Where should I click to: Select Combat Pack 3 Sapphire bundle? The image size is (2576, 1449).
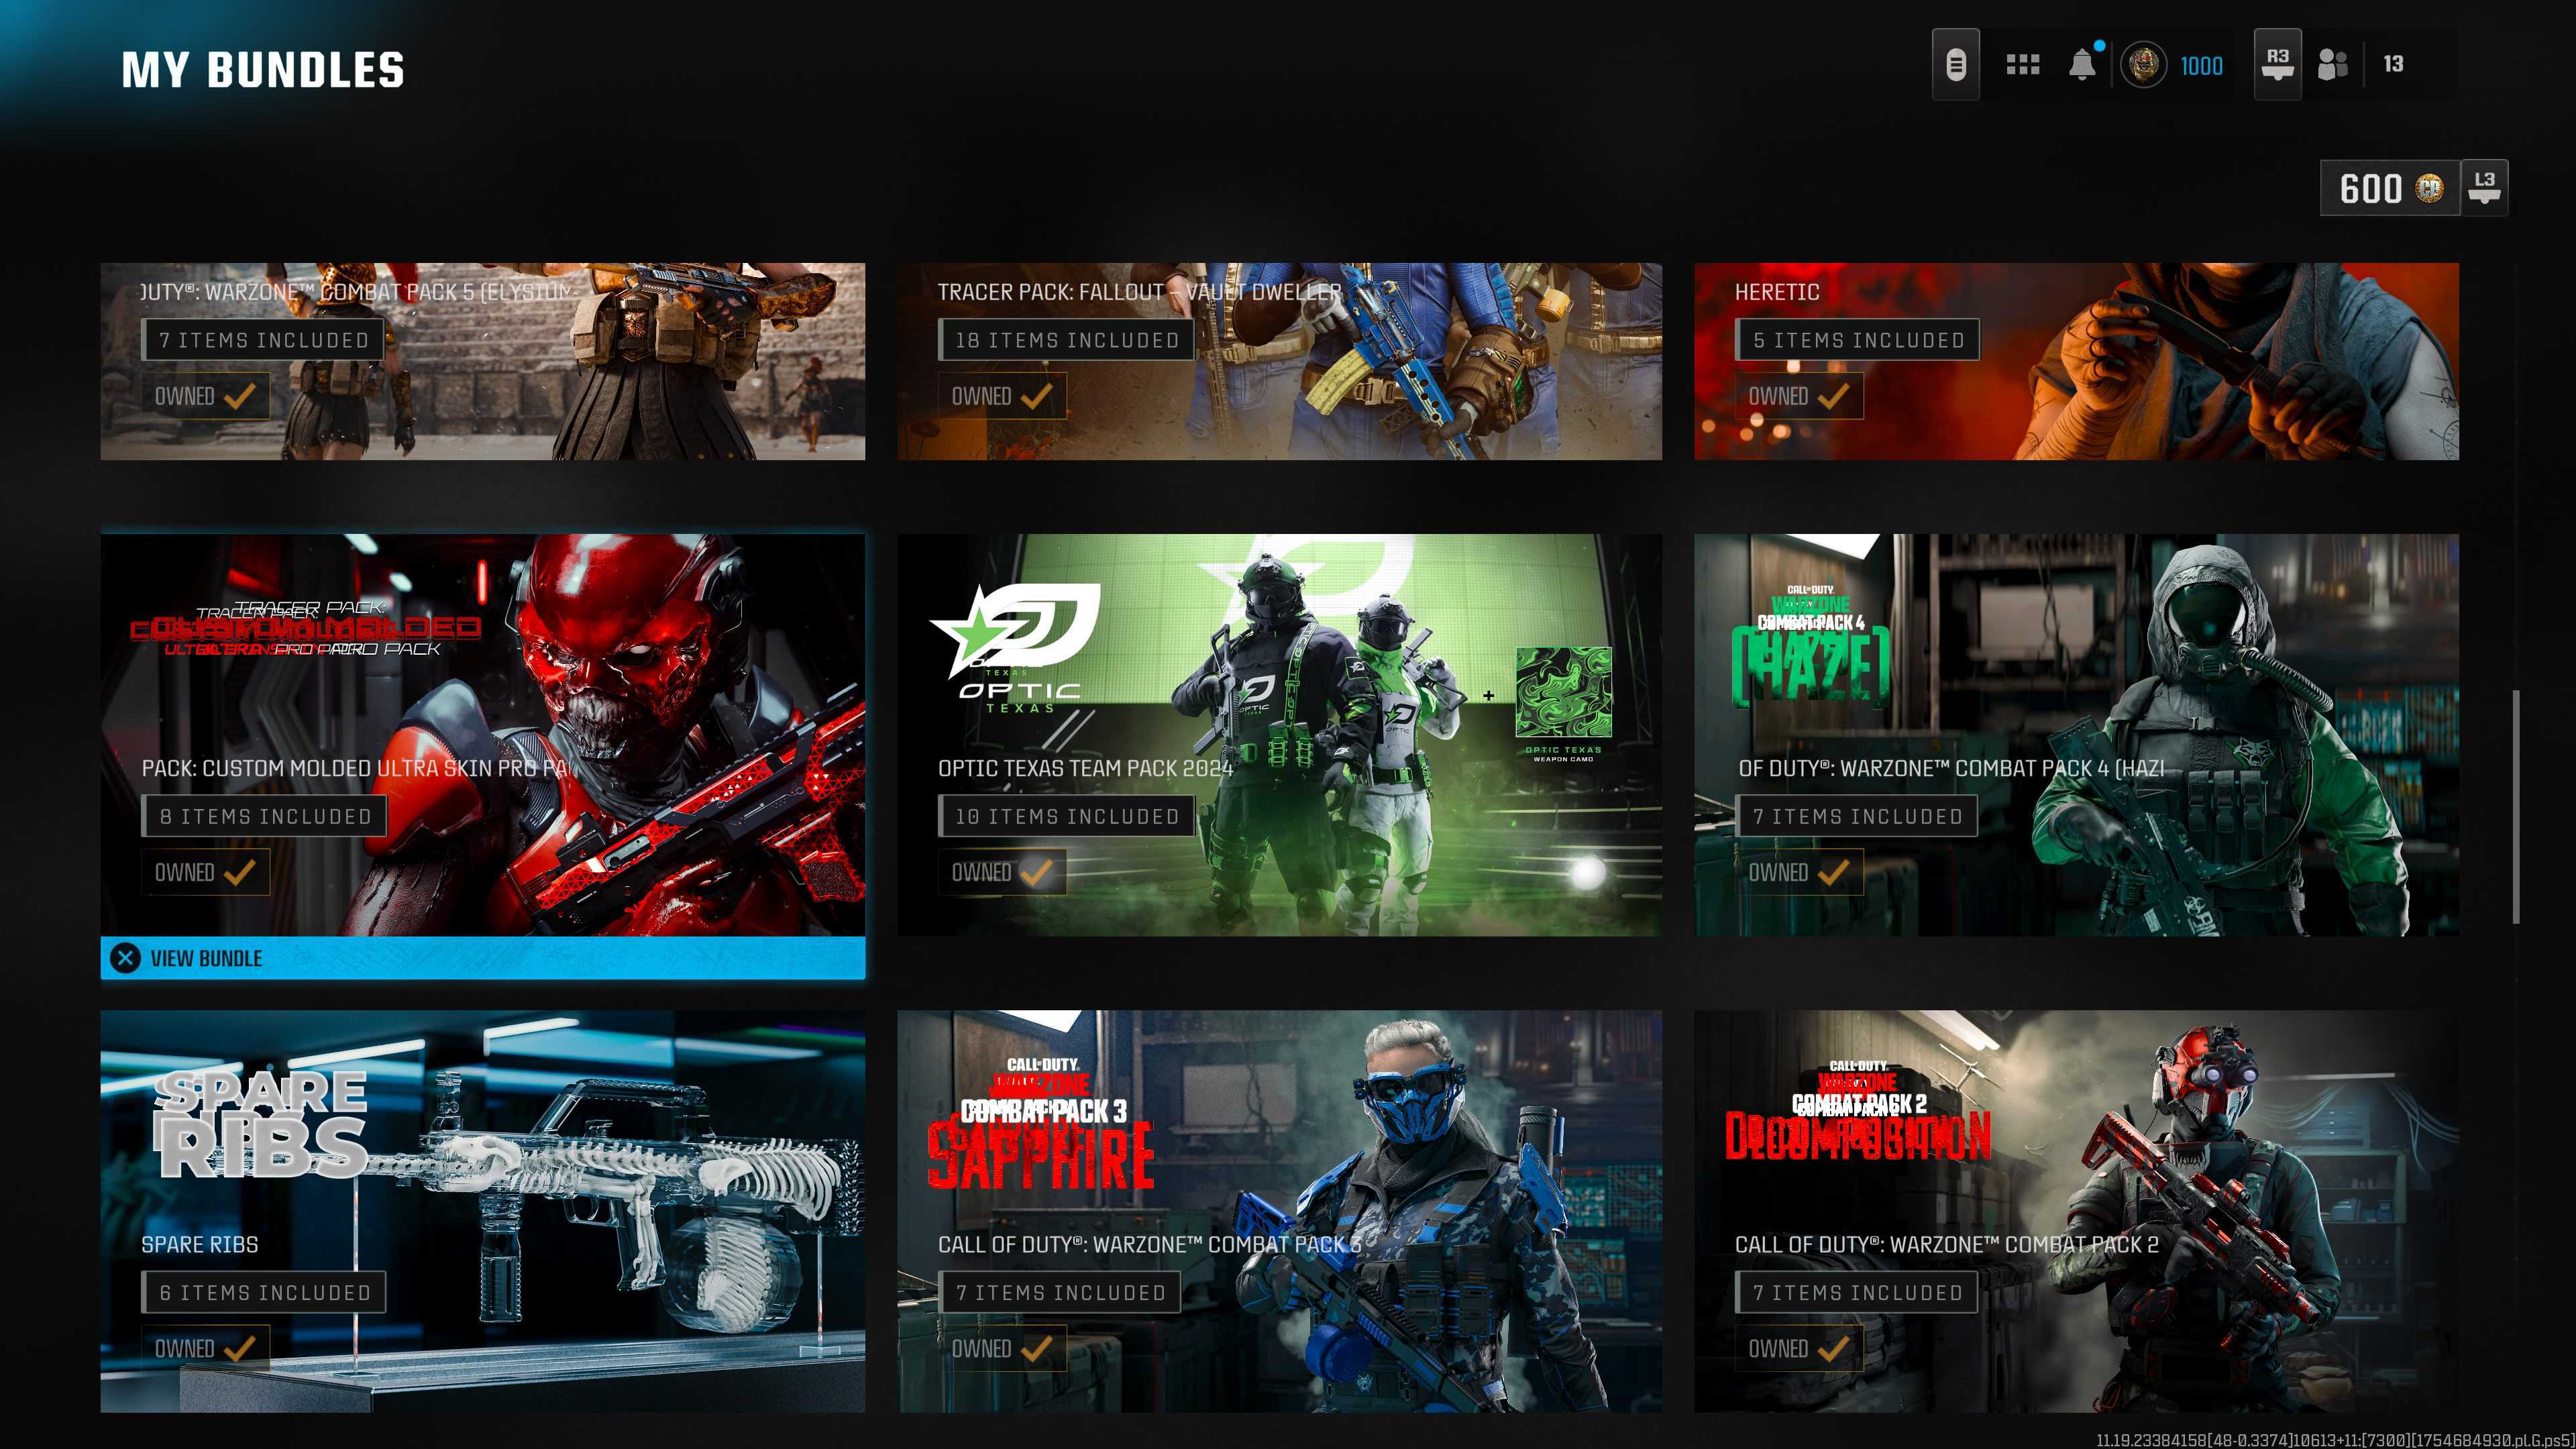click(x=1279, y=1211)
